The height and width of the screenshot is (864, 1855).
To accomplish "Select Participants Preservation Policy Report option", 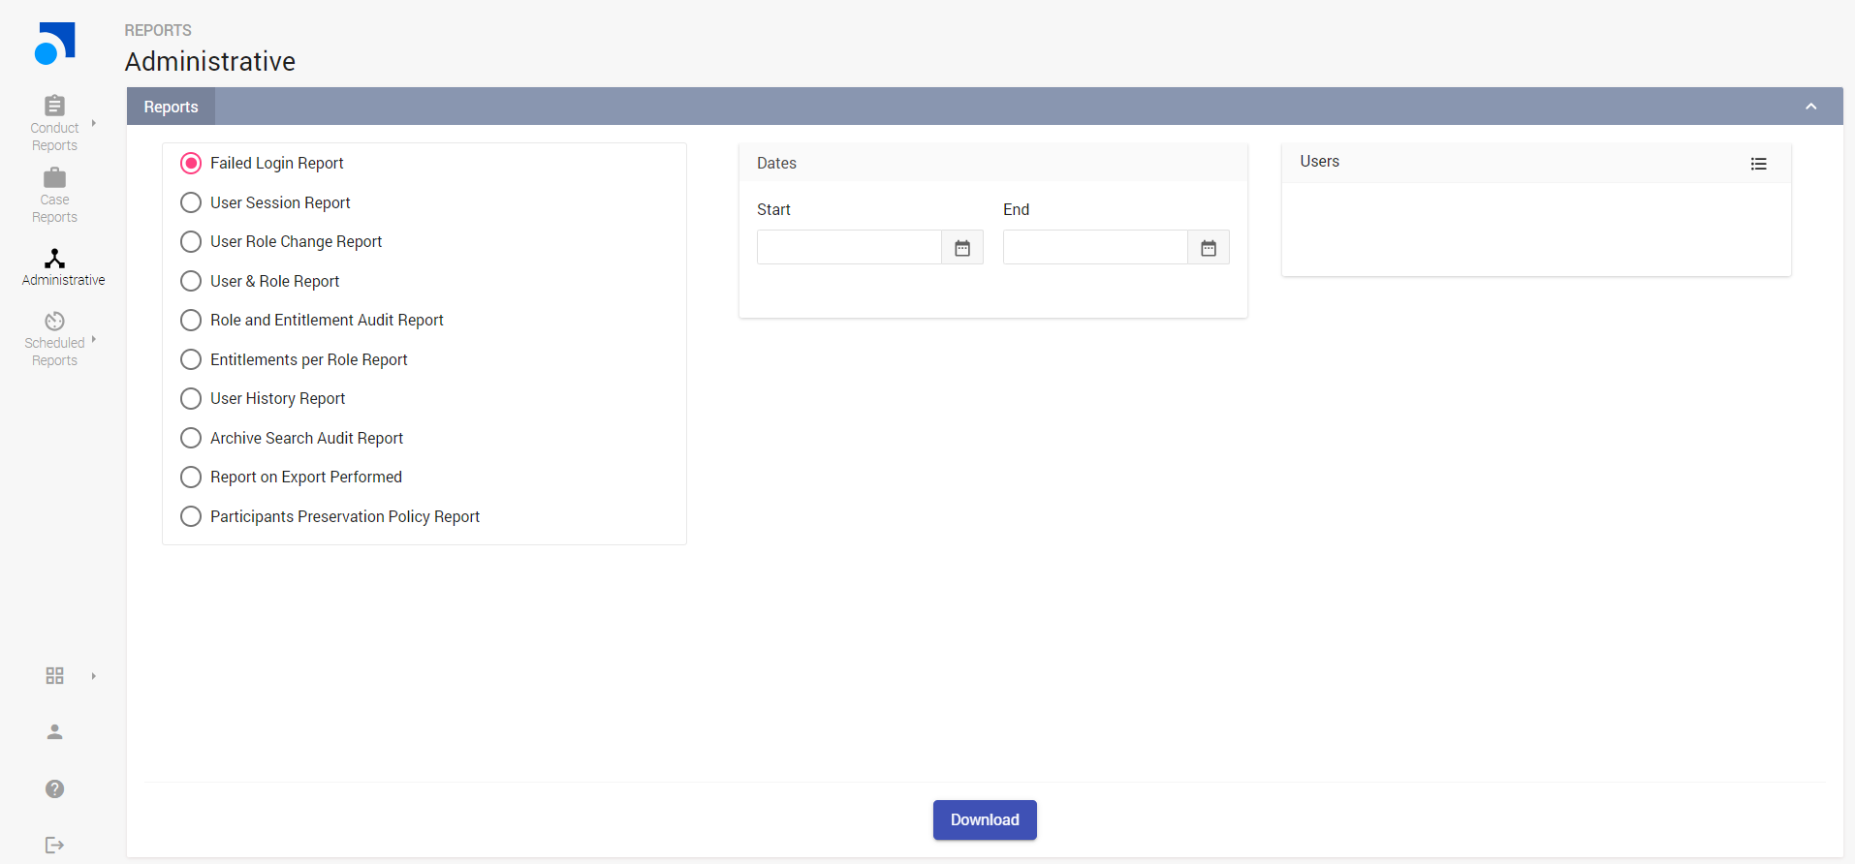I will (x=330, y=516).
